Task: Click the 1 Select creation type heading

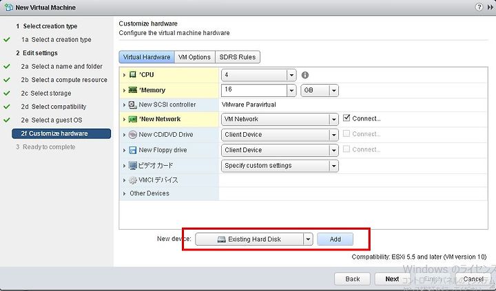Action: click(47, 26)
